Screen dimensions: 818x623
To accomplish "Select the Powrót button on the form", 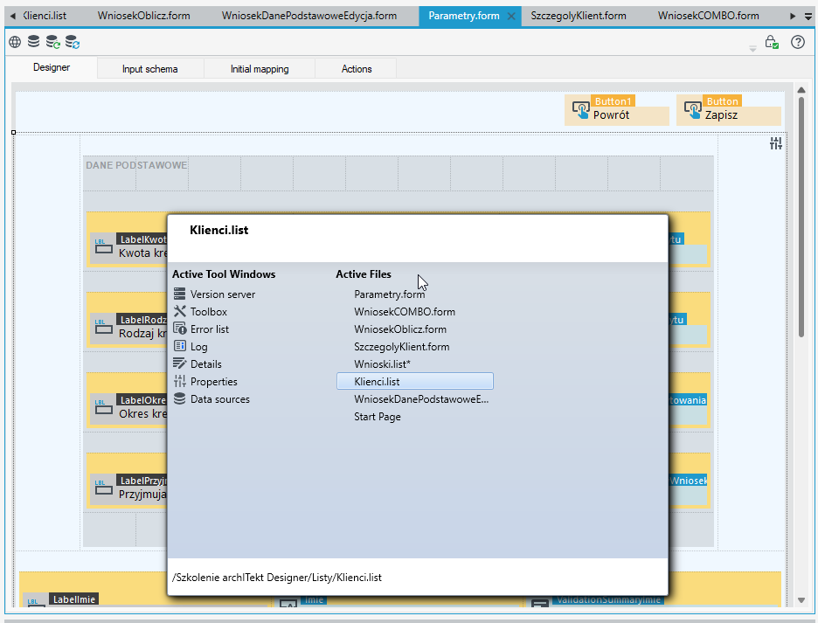I will [x=617, y=110].
